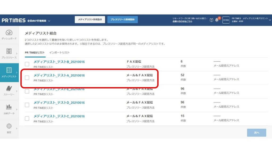Expand the ストーリー submenu arrow
The height and width of the screenshot is (153, 272).
17,91
